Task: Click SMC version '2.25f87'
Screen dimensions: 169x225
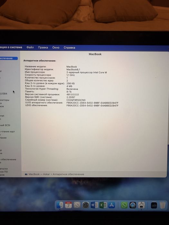Action: pos(71,97)
